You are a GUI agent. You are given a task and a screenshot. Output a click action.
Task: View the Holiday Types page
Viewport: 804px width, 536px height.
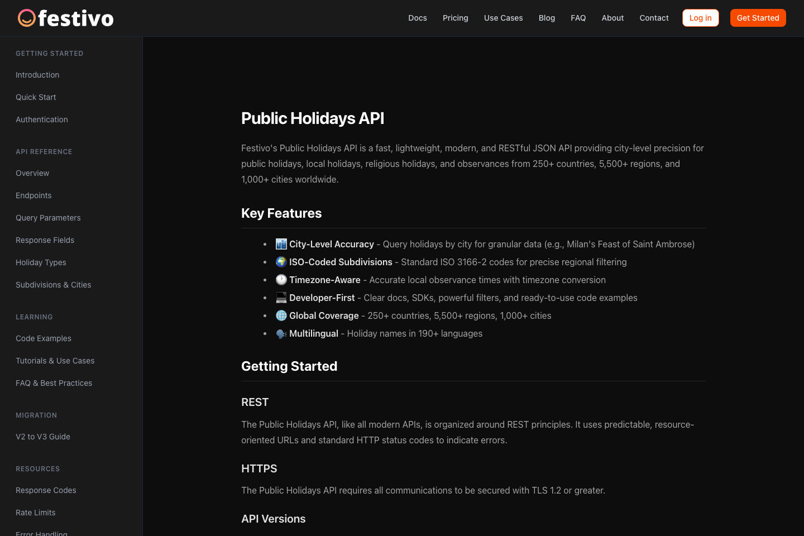click(41, 262)
